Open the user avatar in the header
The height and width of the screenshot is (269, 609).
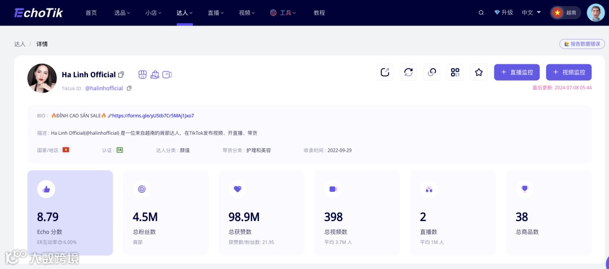tap(596, 13)
